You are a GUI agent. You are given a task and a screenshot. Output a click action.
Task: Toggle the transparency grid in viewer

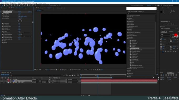pyautogui.click(x=73, y=70)
